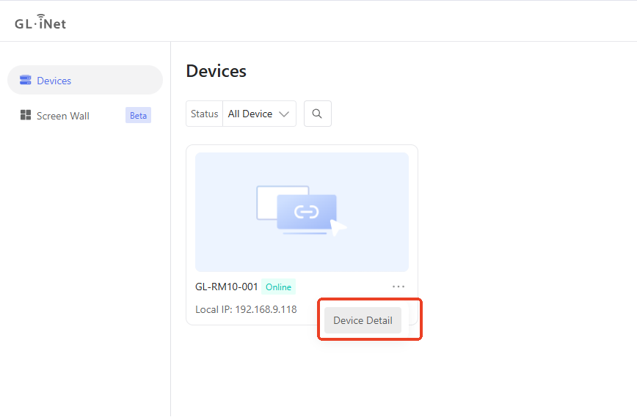Click the cursor arrow in device illustration

(338, 227)
